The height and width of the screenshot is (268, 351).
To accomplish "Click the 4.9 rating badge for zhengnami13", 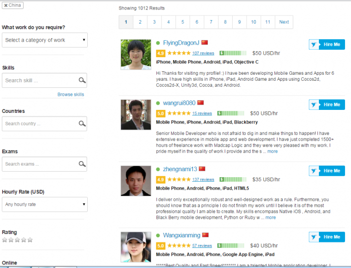I will (x=160, y=179).
